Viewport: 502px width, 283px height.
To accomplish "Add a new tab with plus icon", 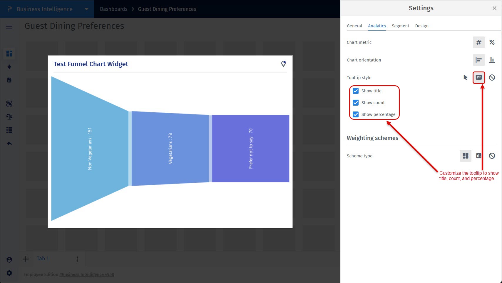I will 26,259.
